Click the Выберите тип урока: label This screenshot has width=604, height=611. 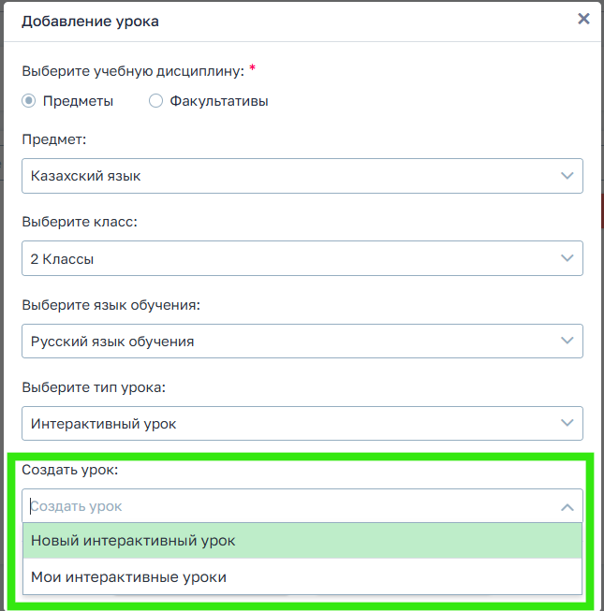pos(93,387)
